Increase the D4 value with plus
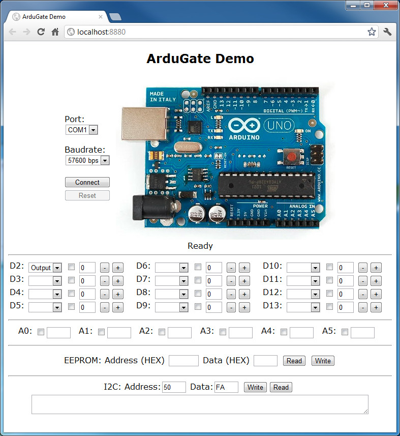The width and height of the screenshot is (400, 436). click(x=118, y=294)
